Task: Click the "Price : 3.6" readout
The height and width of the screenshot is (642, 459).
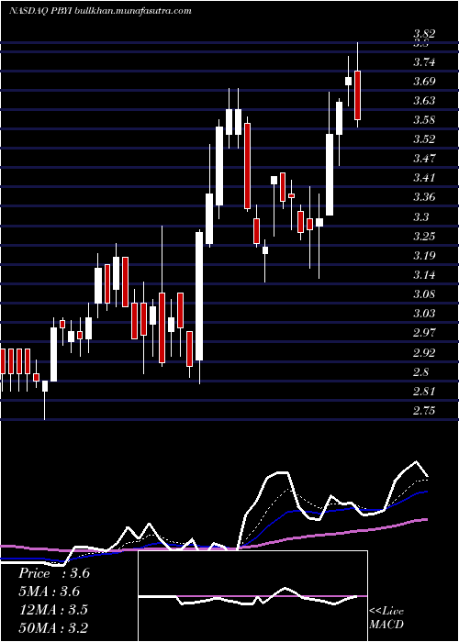Action: pyautogui.click(x=54, y=573)
